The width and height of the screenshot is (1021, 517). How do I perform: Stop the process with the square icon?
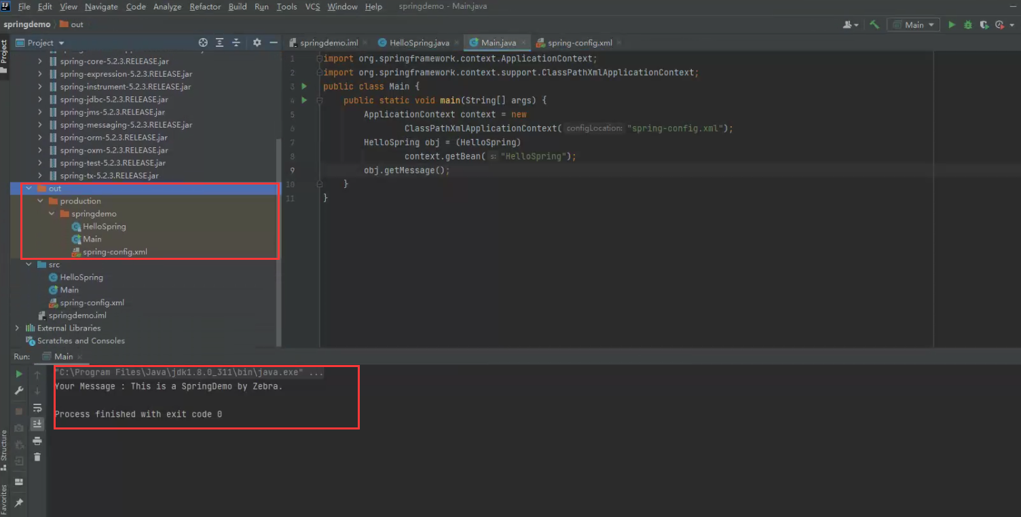pyautogui.click(x=19, y=411)
